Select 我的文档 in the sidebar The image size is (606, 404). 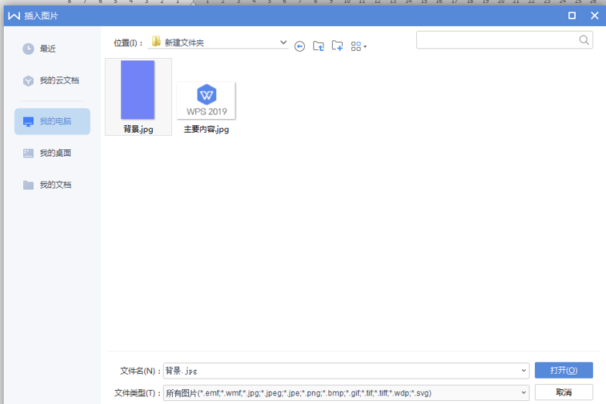(52, 185)
